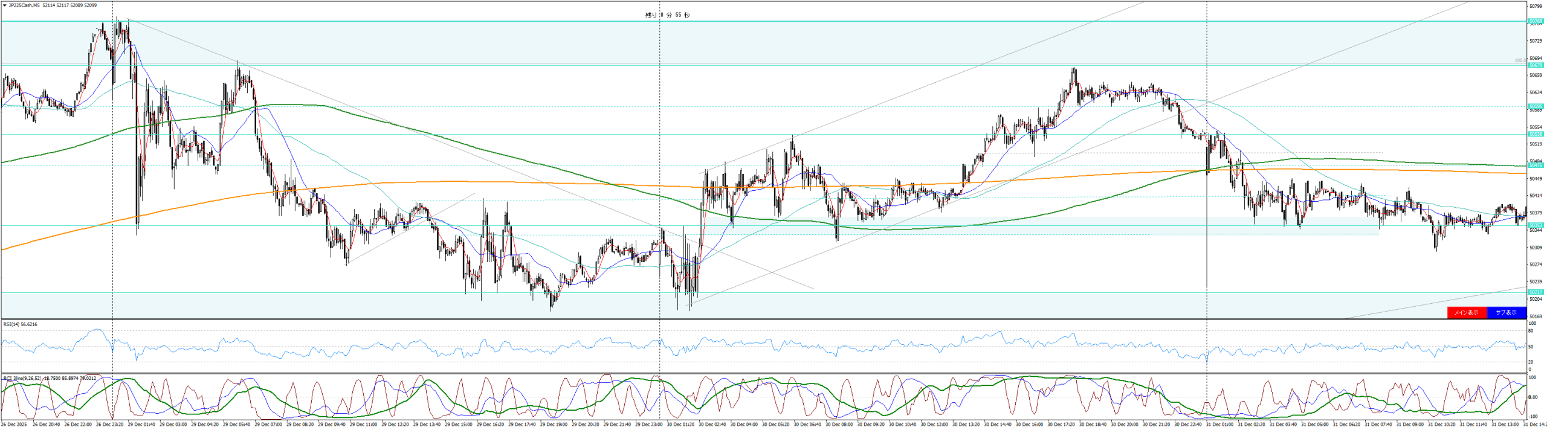This screenshot has height=430, width=1547.
Task: Click the blue サブ表示 button
Action: pyautogui.click(x=1506, y=312)
